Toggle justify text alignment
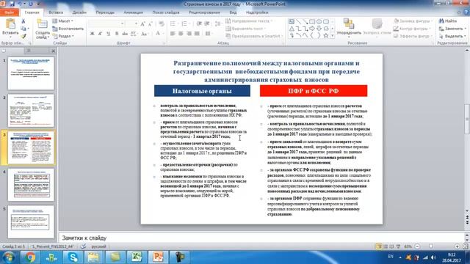This screenshot has height=264, width=470. point(197,34)
